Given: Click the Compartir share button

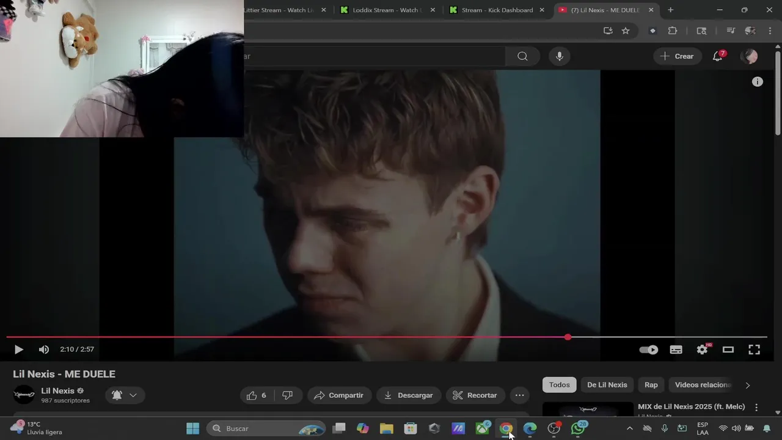Looking at the screenshot, I should pos(338,395).
